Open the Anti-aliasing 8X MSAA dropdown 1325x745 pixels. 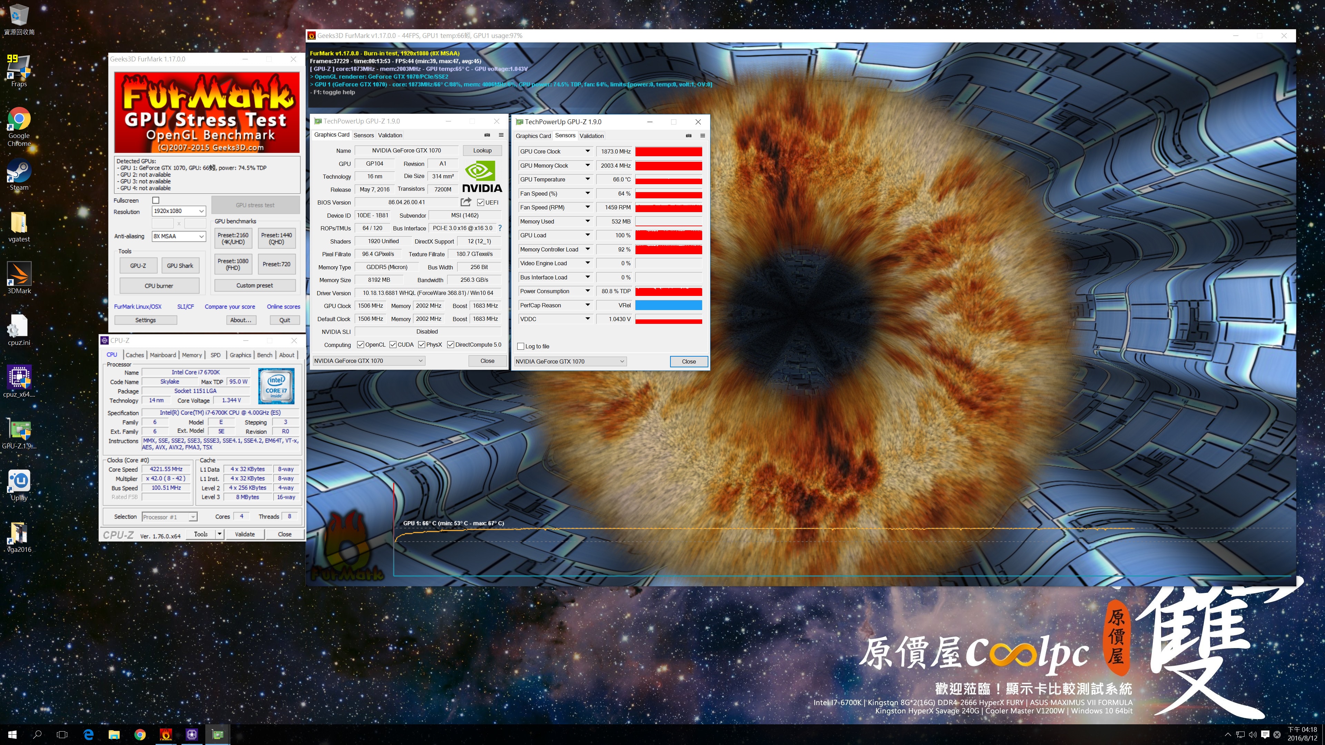(x=179, y=236)
